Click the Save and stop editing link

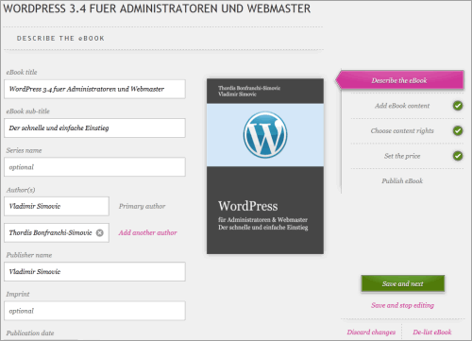402,305
